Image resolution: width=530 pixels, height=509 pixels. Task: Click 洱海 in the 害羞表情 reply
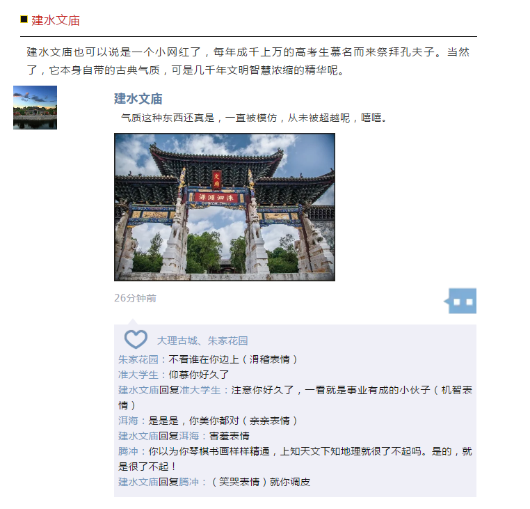[x=188, y=436]
